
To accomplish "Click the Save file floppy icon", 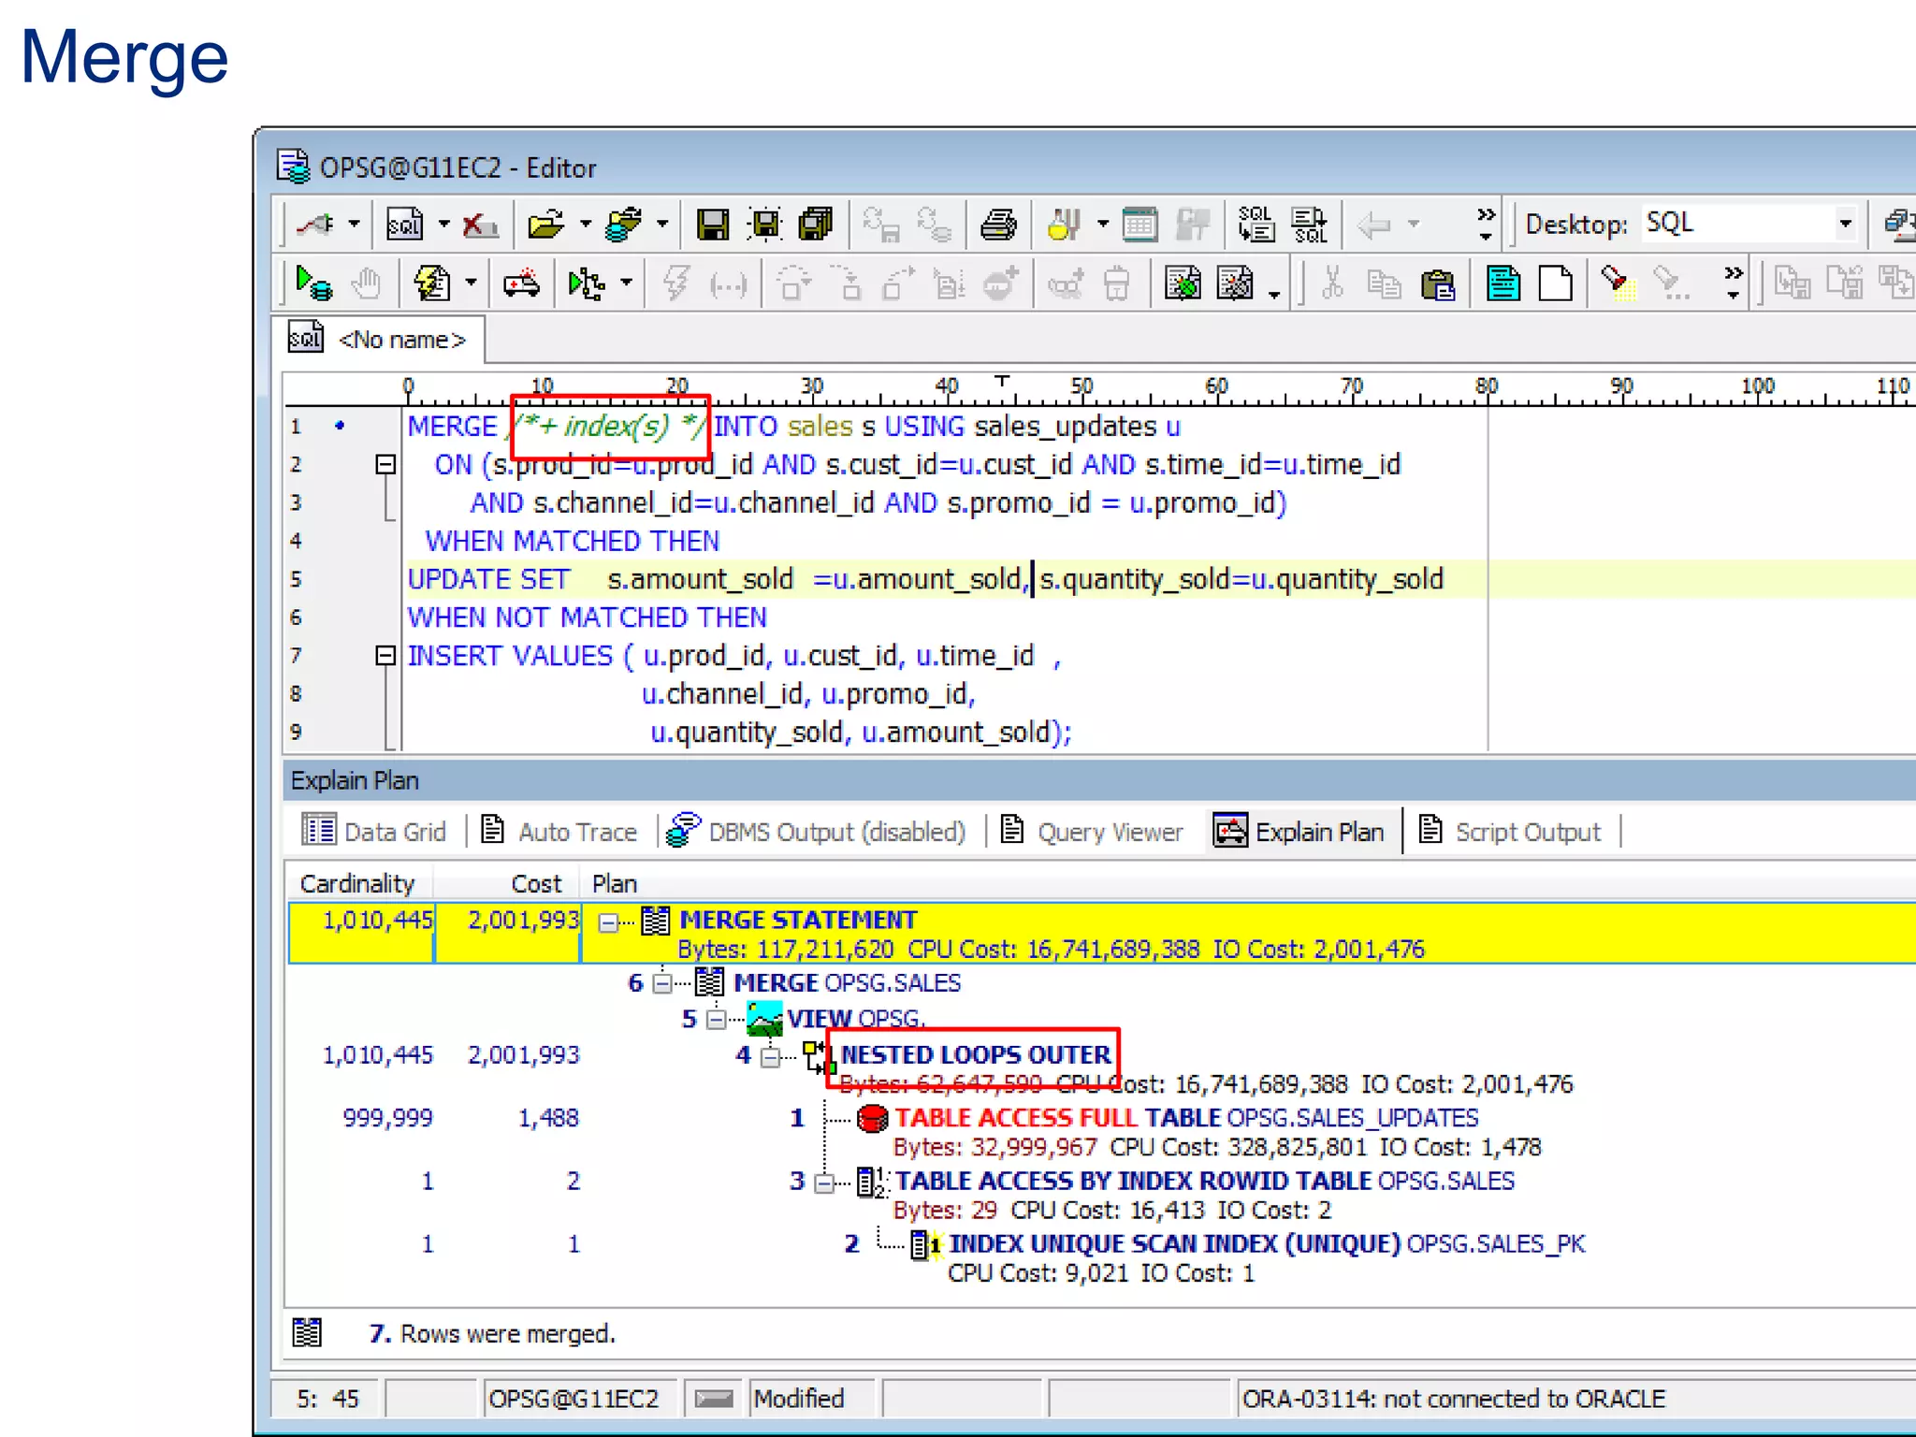I will tap(712, 225).
